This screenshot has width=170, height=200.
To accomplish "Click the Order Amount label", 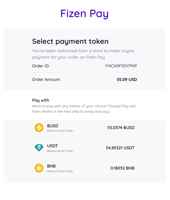I will point(46,79).
